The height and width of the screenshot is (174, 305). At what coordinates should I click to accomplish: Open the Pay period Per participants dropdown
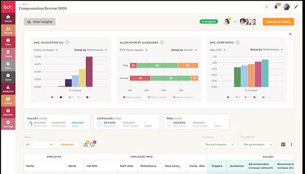pyautogui.click(x=258, y=144)
